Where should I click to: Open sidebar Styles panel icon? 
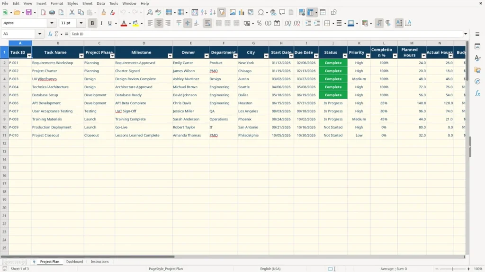click(x=477, y=58)
